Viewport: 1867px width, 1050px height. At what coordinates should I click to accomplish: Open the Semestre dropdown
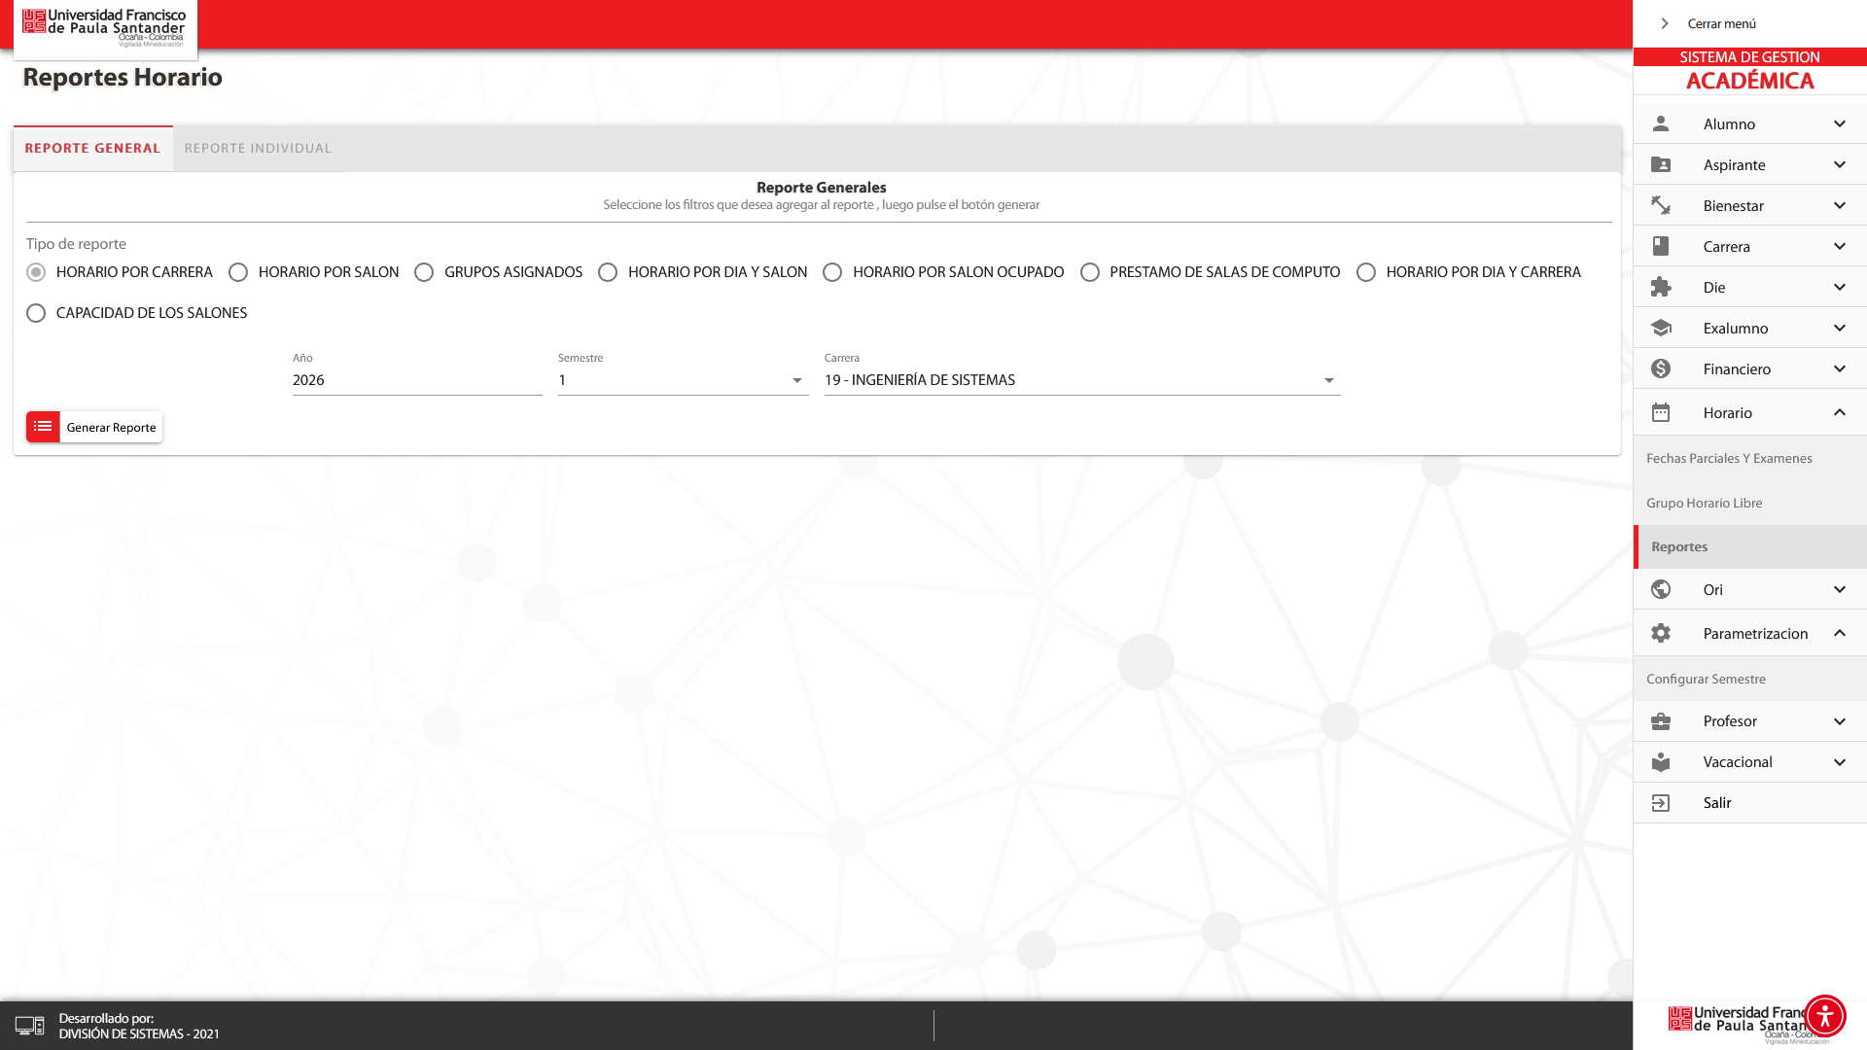click(x=683, y=380)
